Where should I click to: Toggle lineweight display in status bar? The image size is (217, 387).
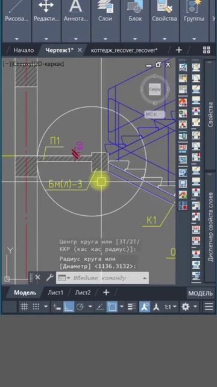(x=132, y=307)
